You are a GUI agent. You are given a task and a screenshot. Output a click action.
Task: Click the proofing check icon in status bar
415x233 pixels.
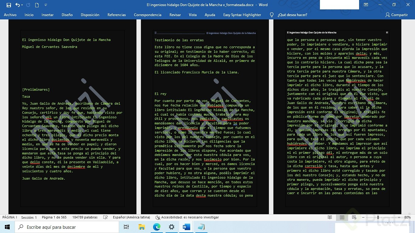[105, 217]
